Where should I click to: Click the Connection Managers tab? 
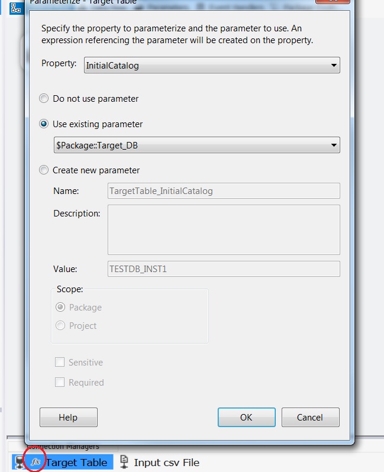[64, 447]
